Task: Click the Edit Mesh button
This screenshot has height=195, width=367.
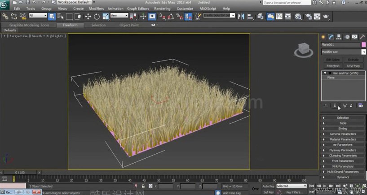Action: click(x=332, y=66)
